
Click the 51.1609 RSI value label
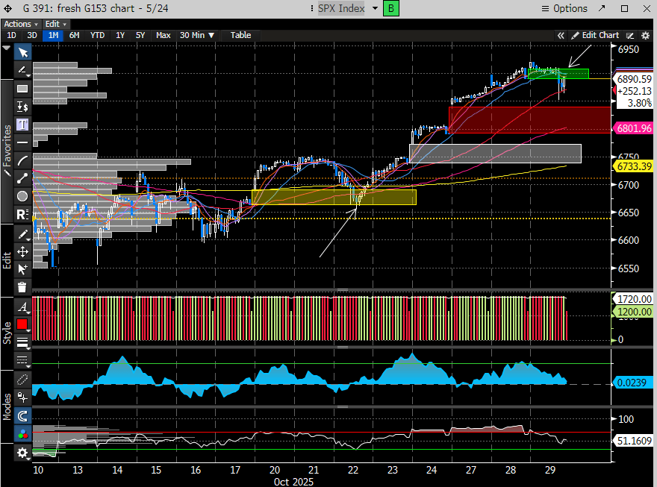click(634, 441)
